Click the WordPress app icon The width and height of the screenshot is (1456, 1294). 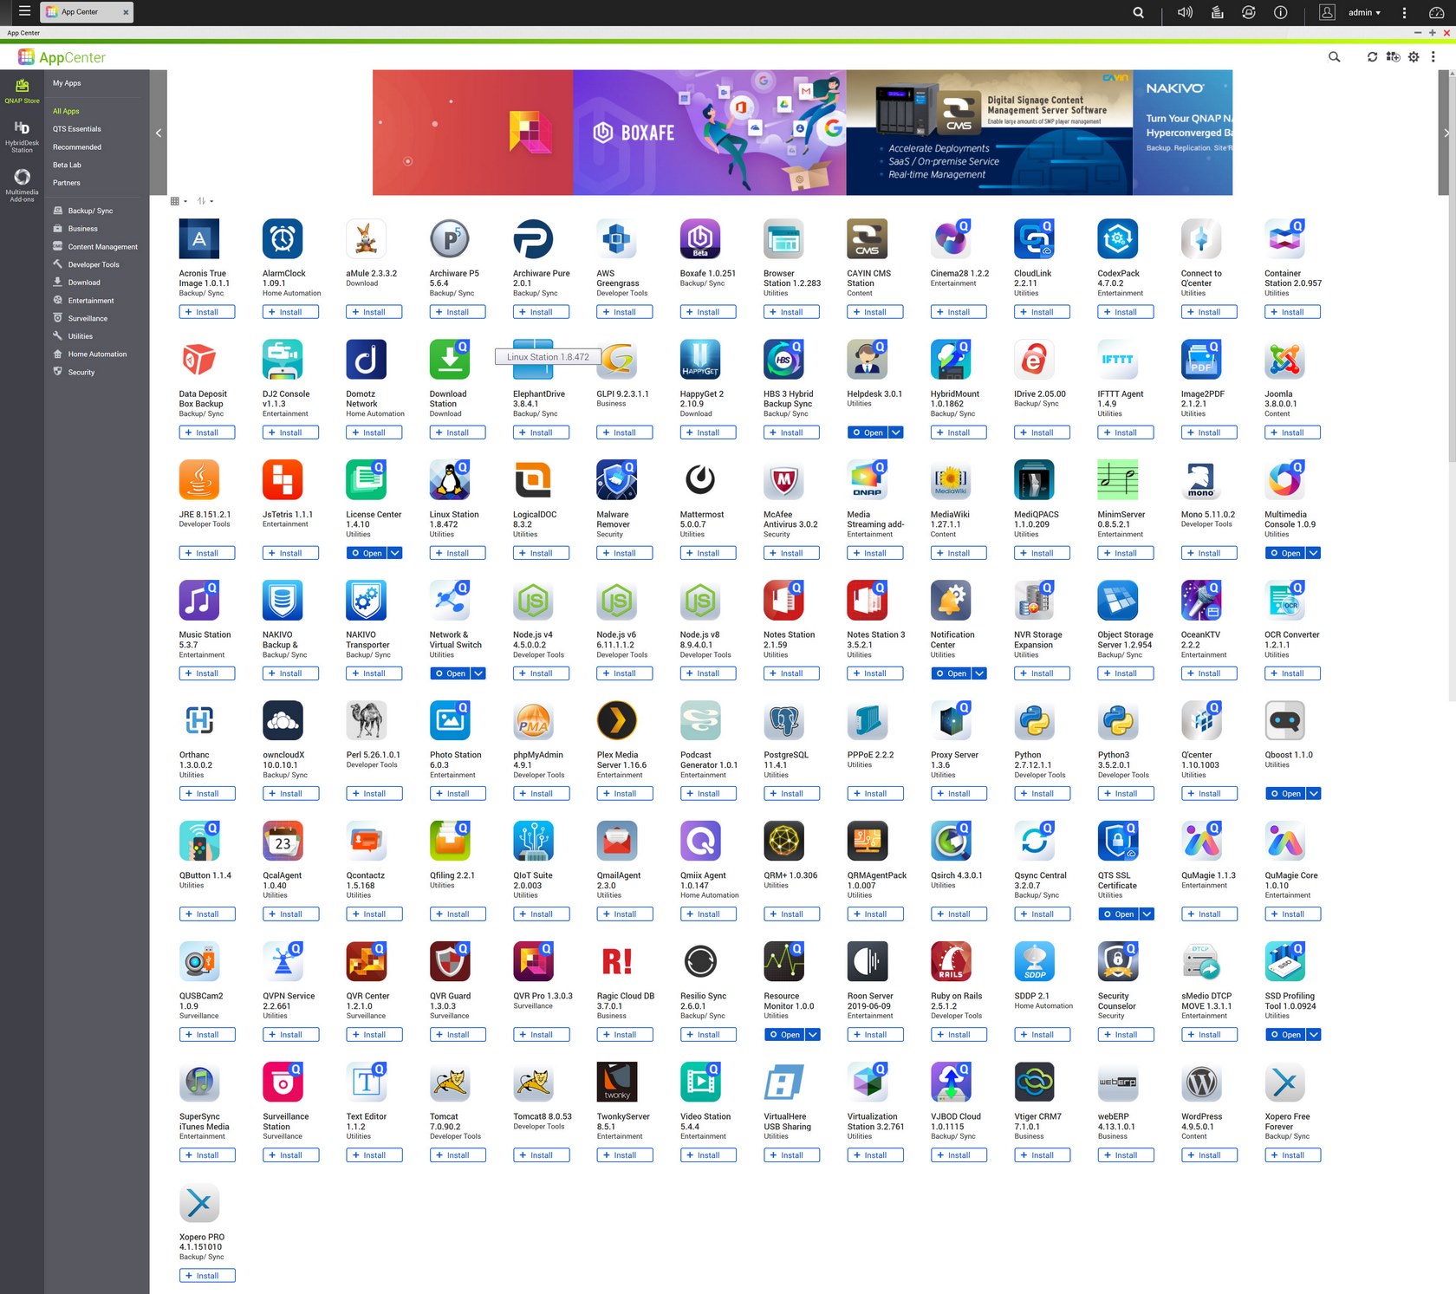click(1200, 1082)
